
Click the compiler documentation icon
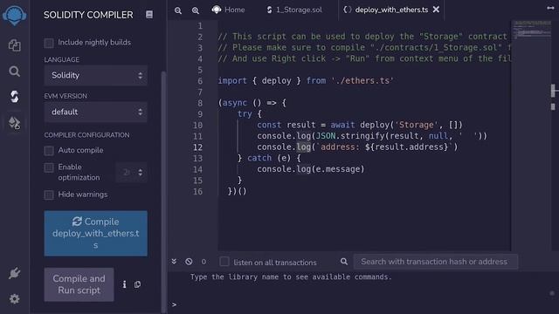(x=149, y=14)
